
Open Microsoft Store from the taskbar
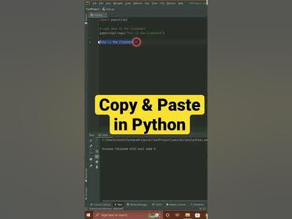click(x=197, y=215)
